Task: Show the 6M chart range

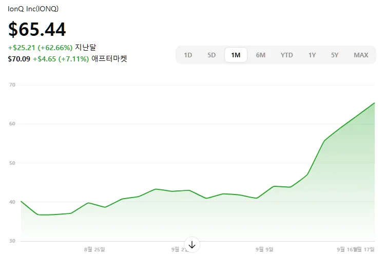Action: (x=261, y=55)
